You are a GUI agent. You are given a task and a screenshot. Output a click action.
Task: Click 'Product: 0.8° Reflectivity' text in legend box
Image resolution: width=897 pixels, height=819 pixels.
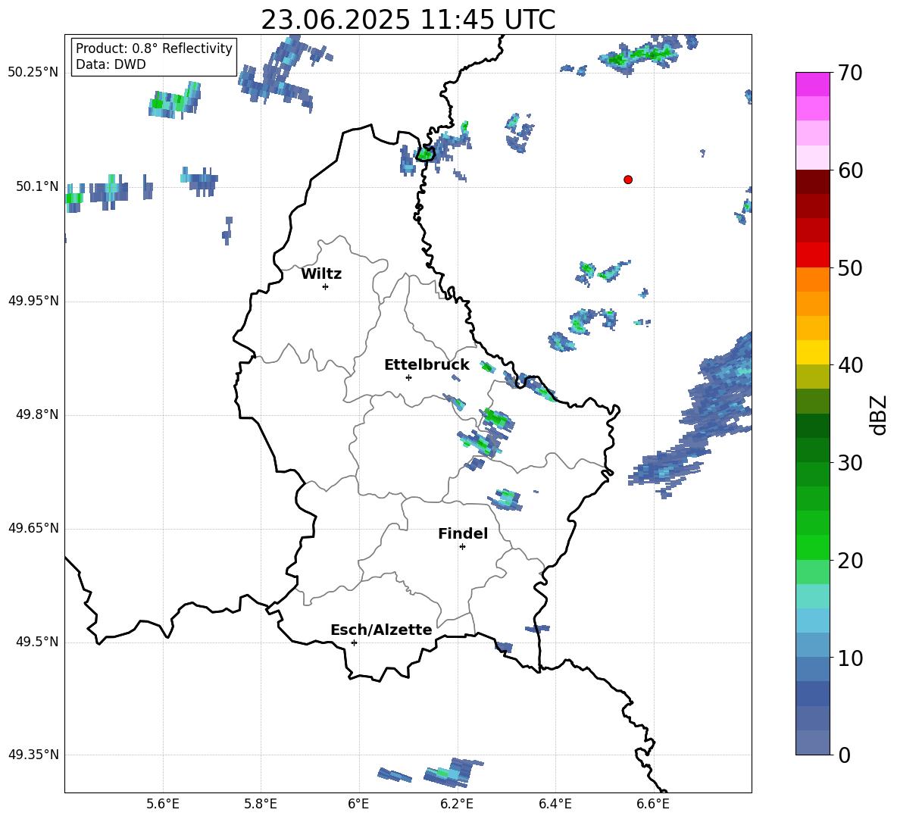[154, 48]
